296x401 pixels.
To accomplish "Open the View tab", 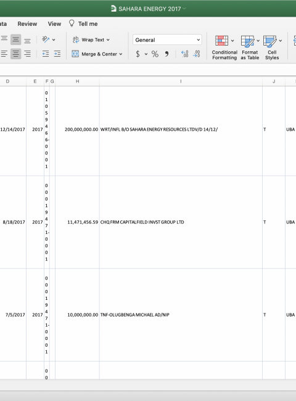I will [x=54, y=24].
